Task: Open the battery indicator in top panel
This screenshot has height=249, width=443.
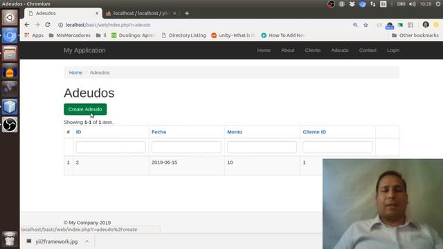Action: click(401, 4)
